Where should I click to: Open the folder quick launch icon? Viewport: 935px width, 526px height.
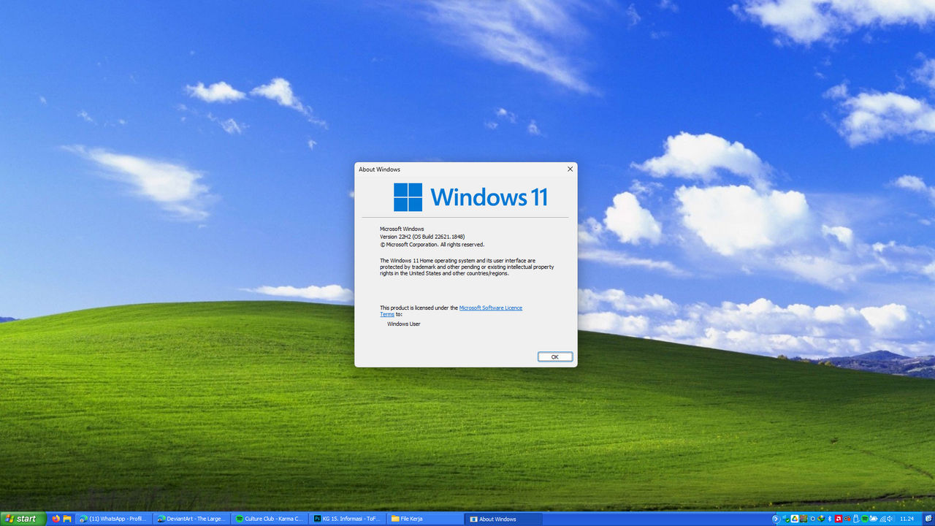click(x=67, y=519)
